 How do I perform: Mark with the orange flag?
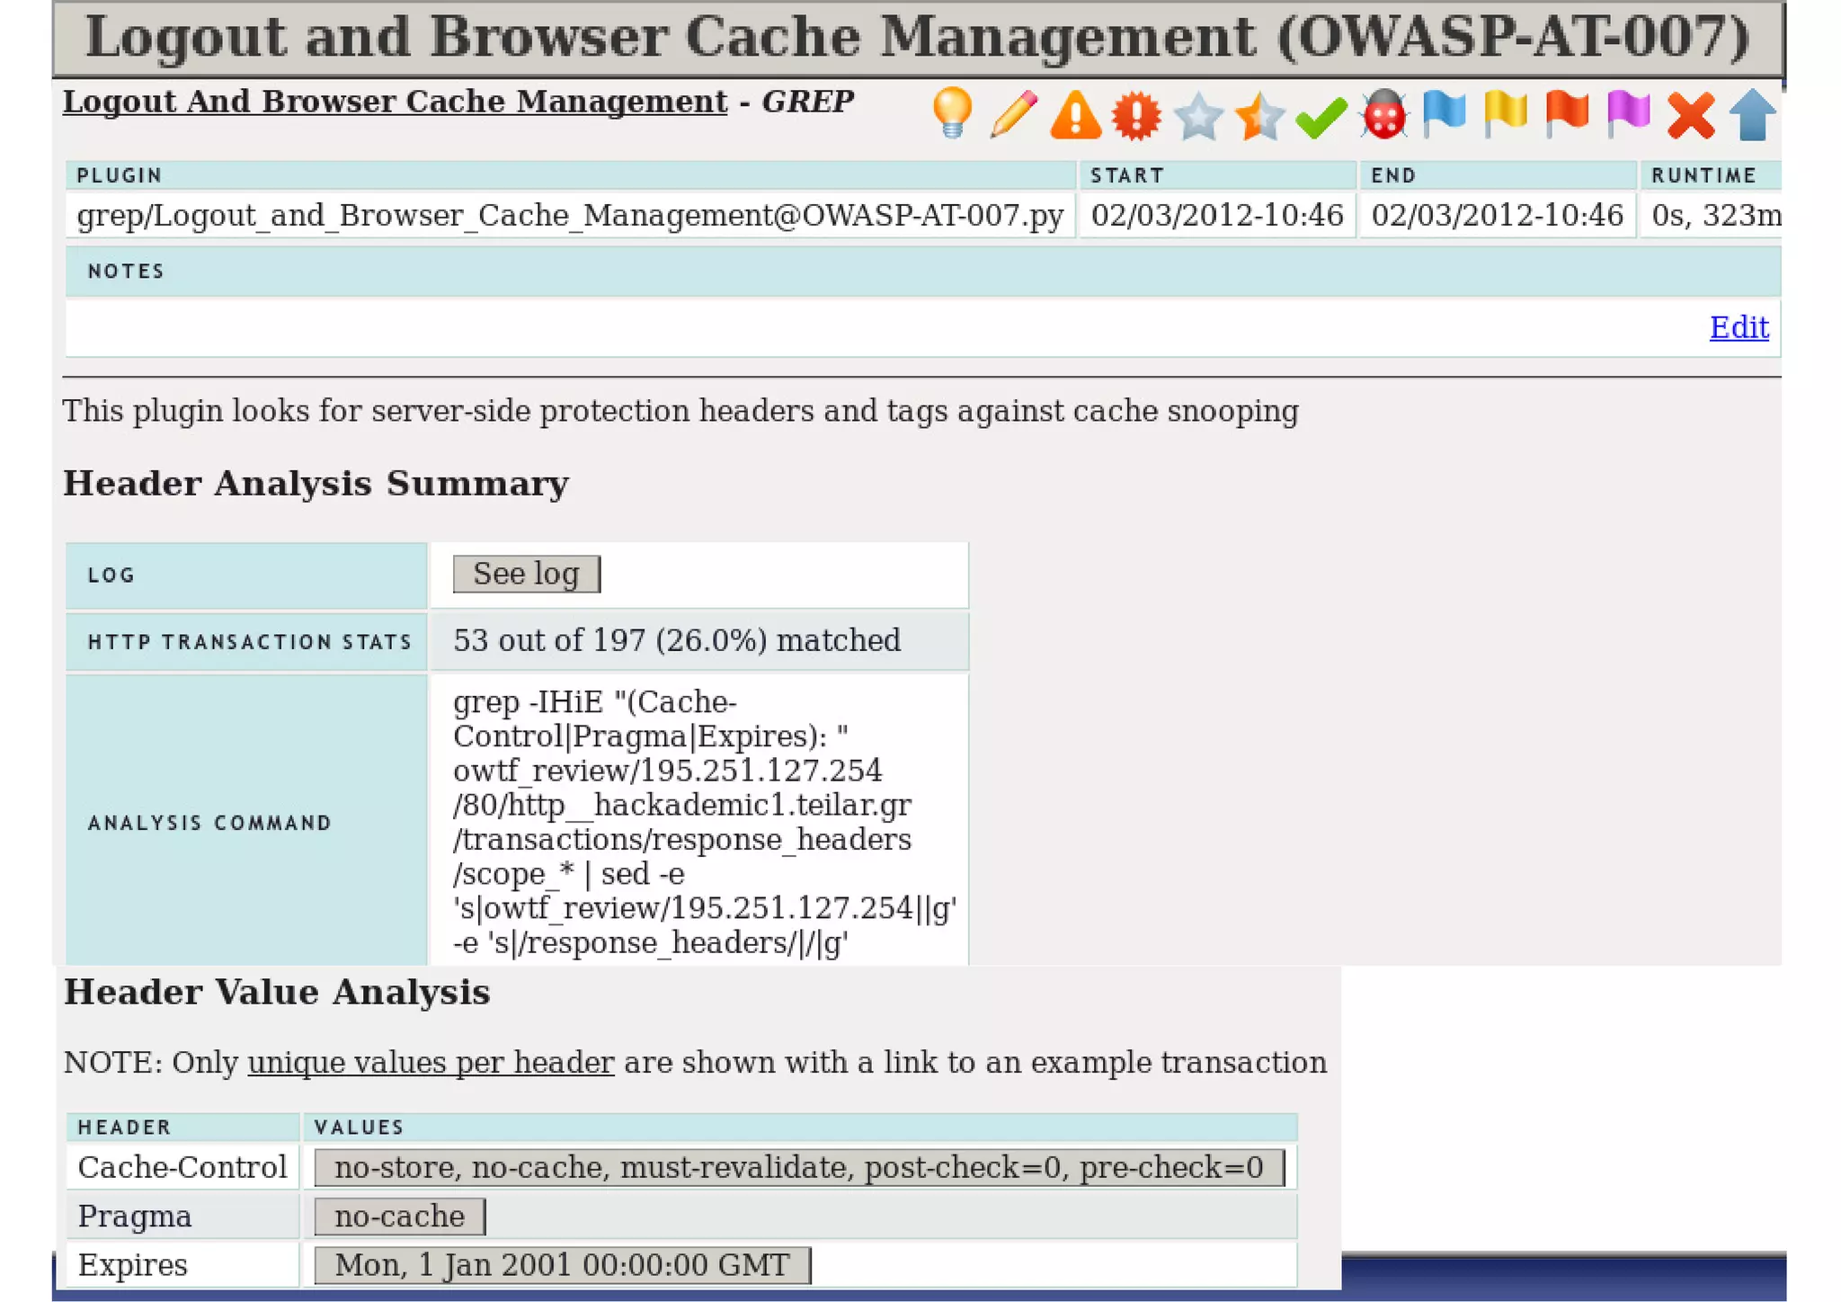tap(1567, 114)
